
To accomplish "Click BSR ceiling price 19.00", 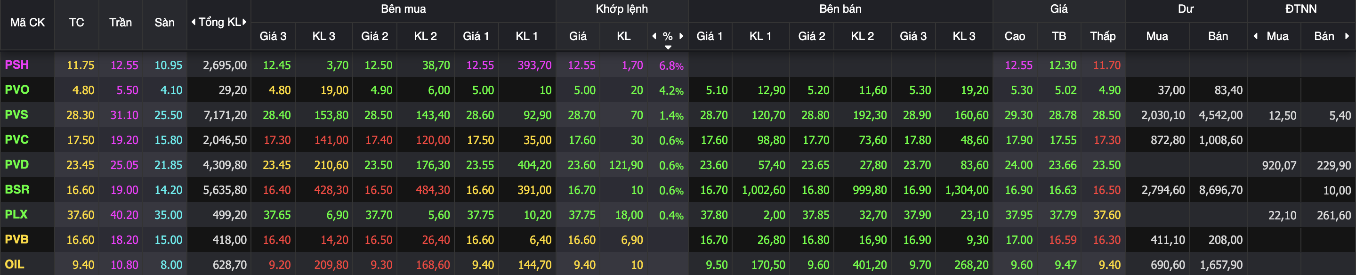I will (x=124, y=190).
